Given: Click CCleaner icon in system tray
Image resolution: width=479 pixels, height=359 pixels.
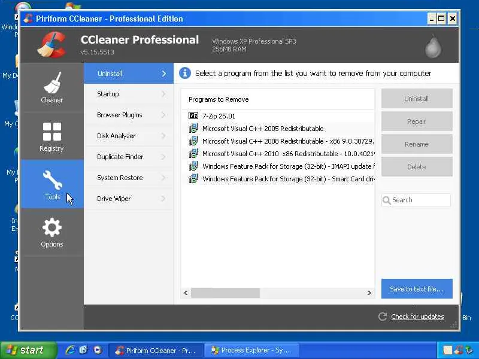Looking at the screenshot, I should [459, 350].
